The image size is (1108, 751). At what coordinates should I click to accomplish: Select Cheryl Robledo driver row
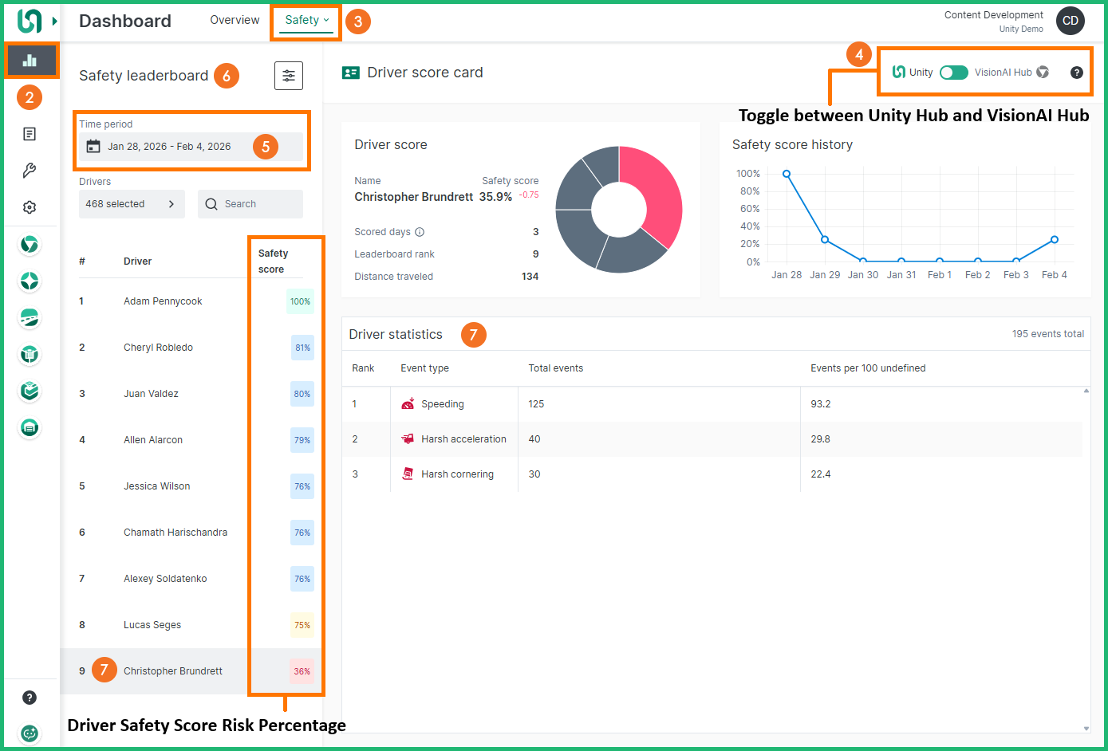pos(158,348)
